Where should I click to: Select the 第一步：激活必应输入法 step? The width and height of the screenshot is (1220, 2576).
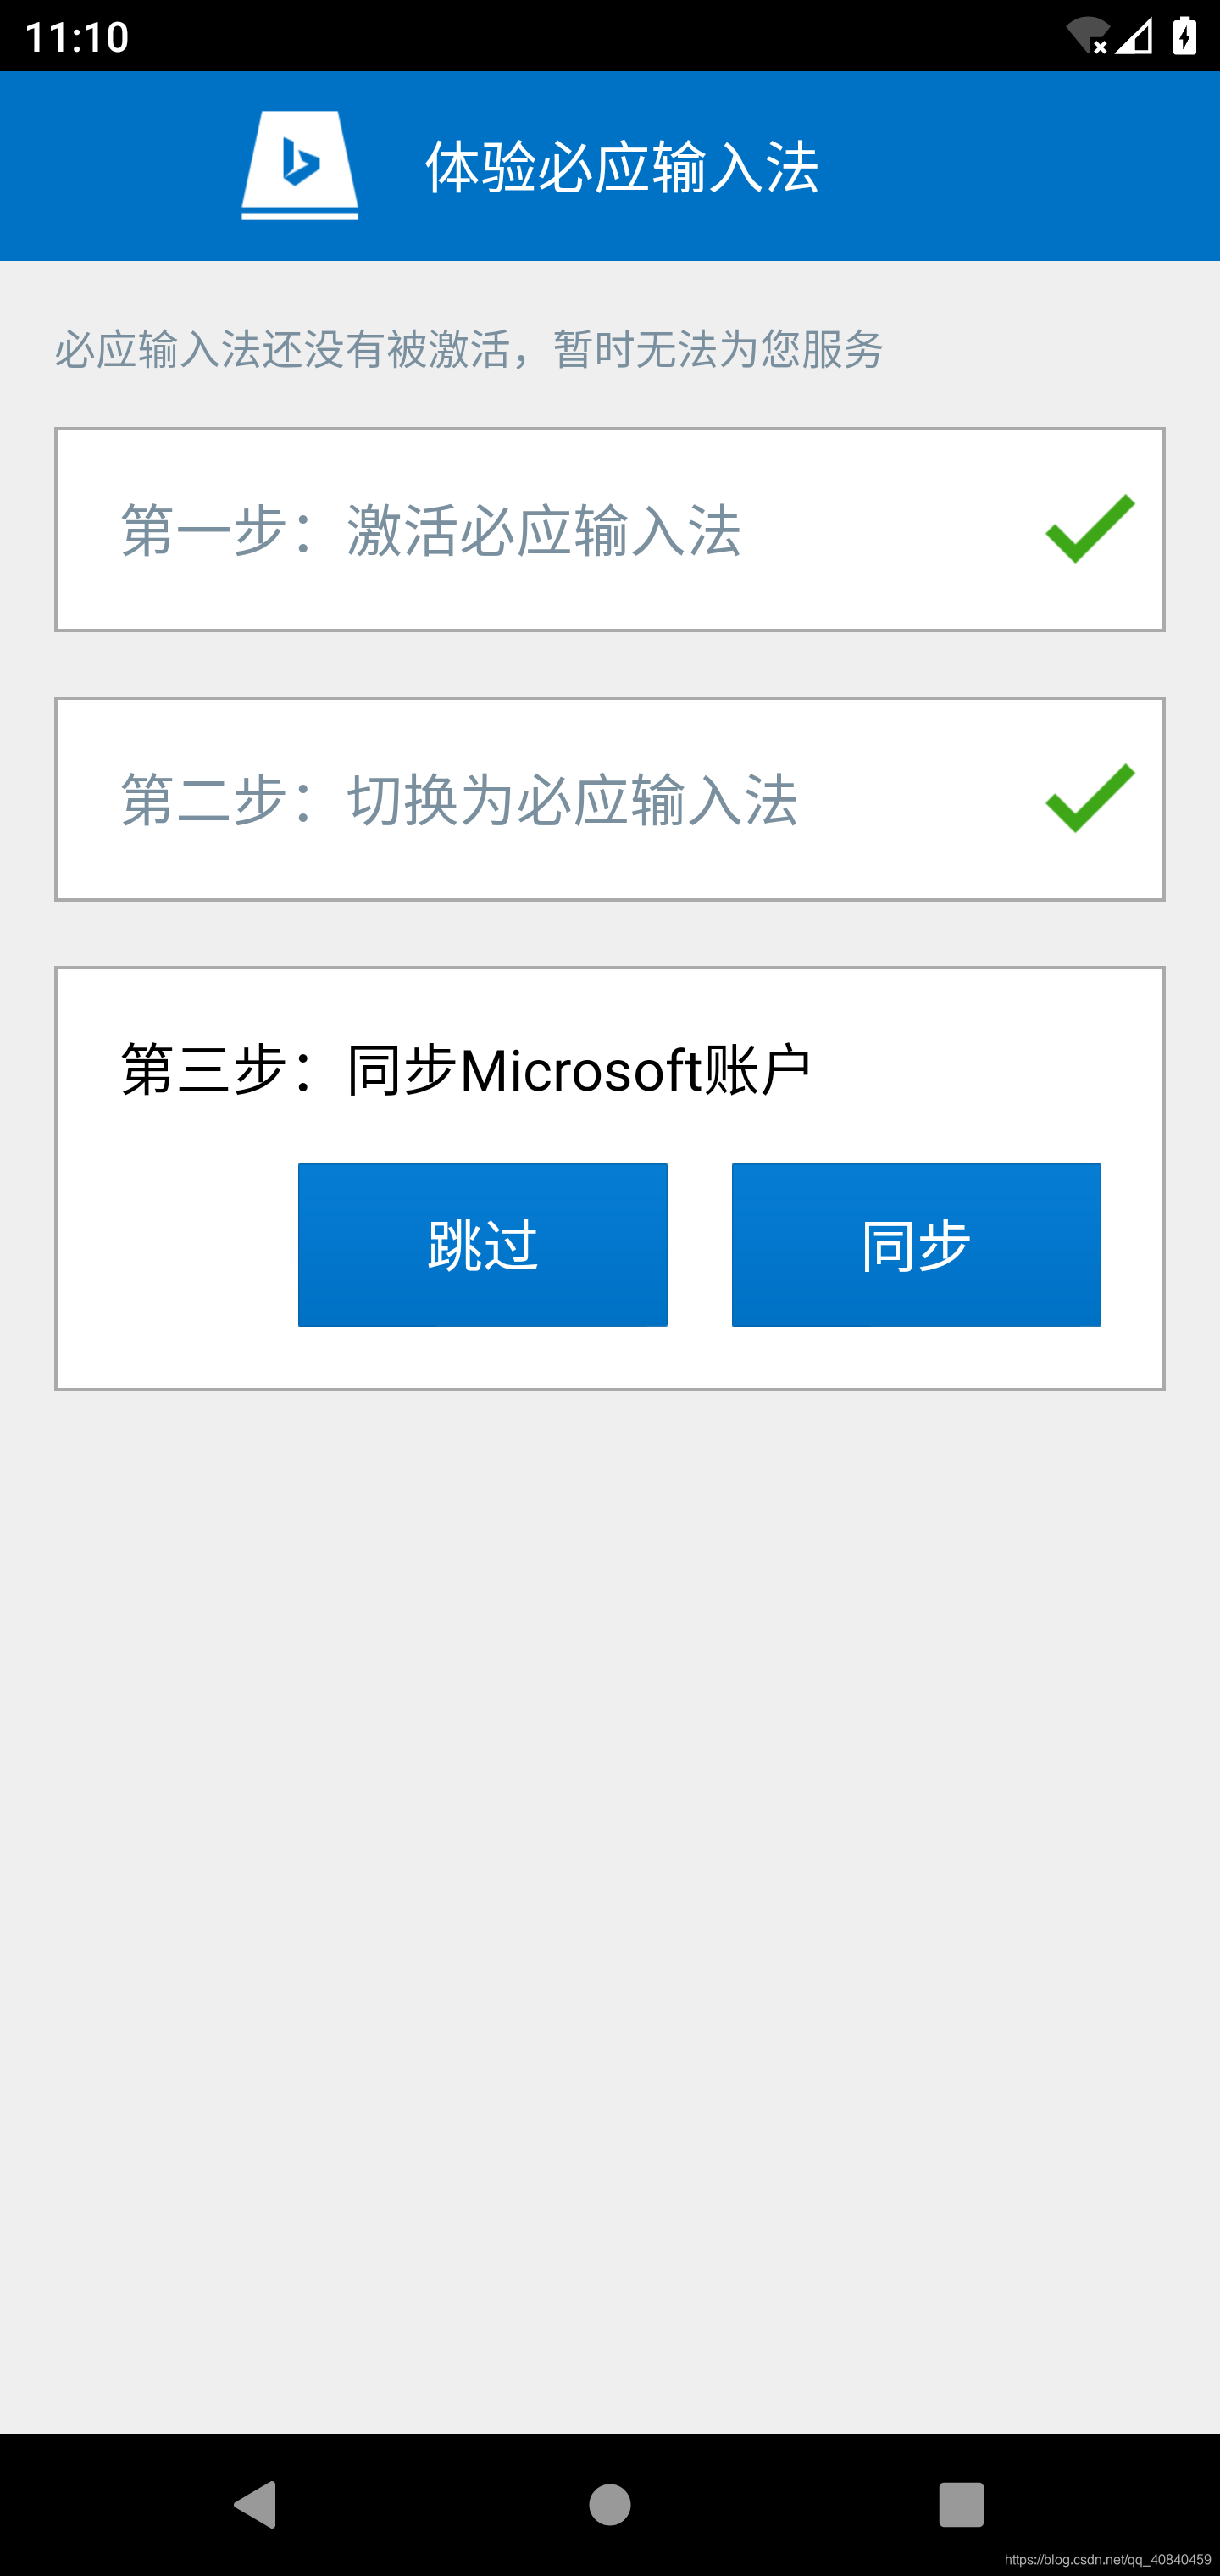pyautogui.click(x=610, y=530)
